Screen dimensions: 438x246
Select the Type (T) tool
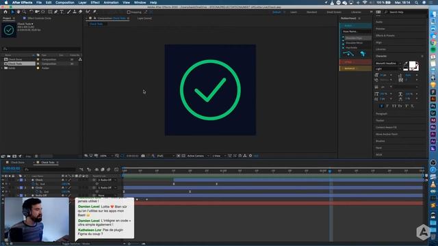click(62, 12)
